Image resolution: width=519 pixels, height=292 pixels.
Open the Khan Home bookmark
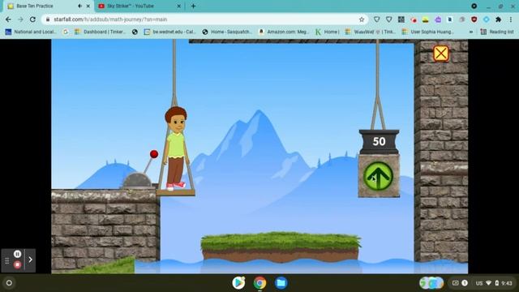(x=327, y=32)
